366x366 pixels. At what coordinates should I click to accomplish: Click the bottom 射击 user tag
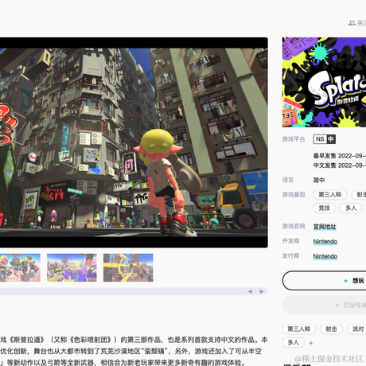click(x=331, y=329)
